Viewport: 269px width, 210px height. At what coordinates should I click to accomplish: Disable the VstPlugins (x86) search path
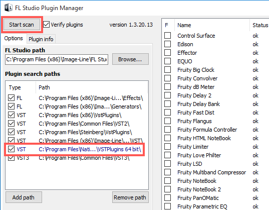tap(12, 115)
